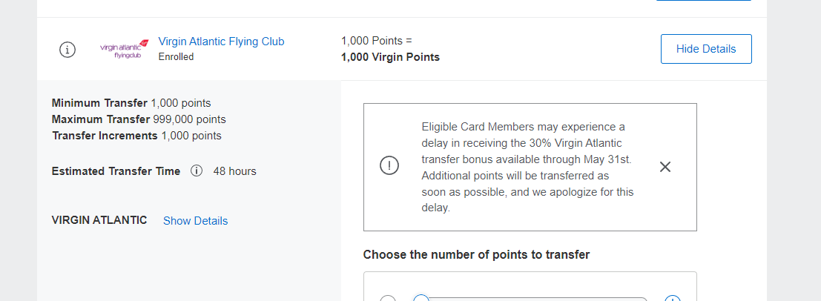Click the Minimum Transfer 1,000 points line
Image resolution: width=821 pixels, height=301 pixels.
[131, 103]
